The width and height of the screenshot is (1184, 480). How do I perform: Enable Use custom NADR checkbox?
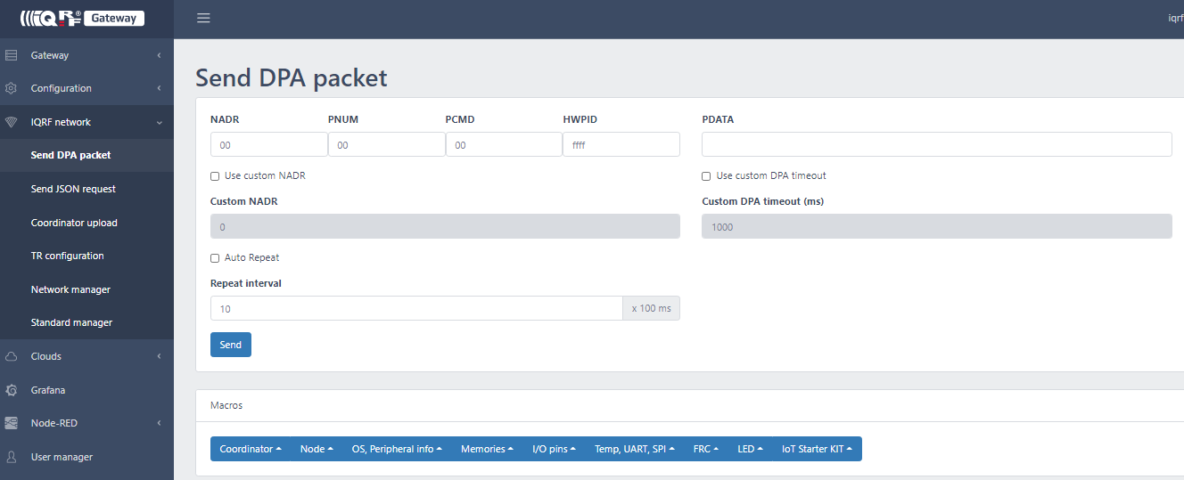click(215, 176)
